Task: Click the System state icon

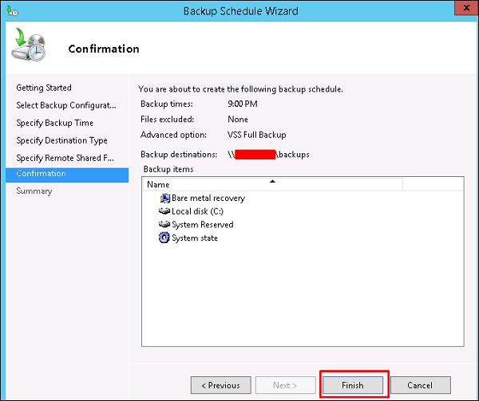Action: point(164,238)
